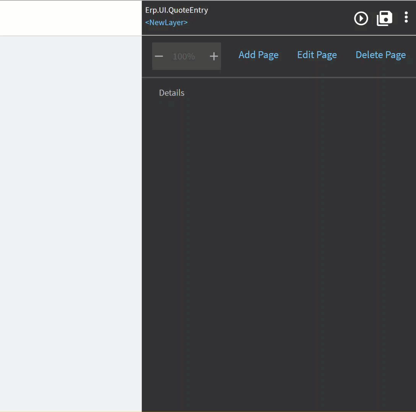This screenshot has width=416, height=412.
Task: Decrease canvas zoom with the stepper
Action: [x=159, y=56]
